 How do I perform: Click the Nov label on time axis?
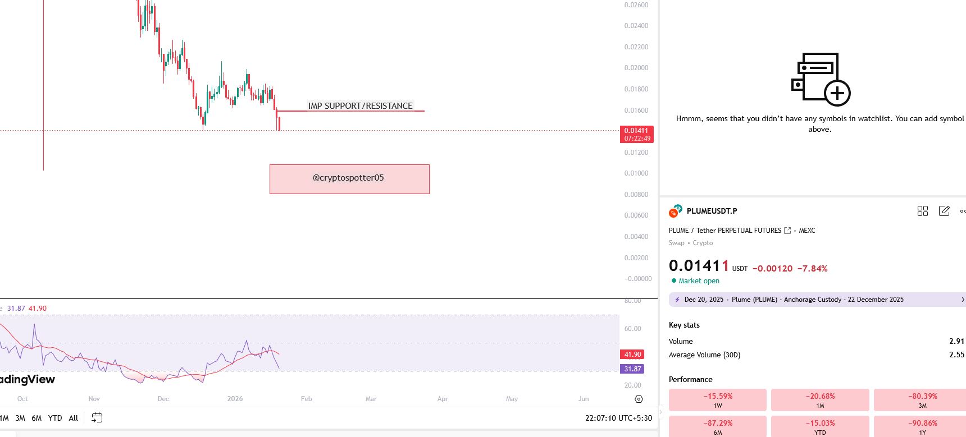click(94, 399)
